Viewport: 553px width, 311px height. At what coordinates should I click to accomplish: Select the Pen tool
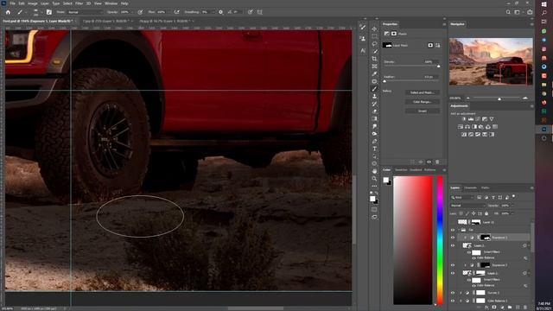tap(374, 141)
